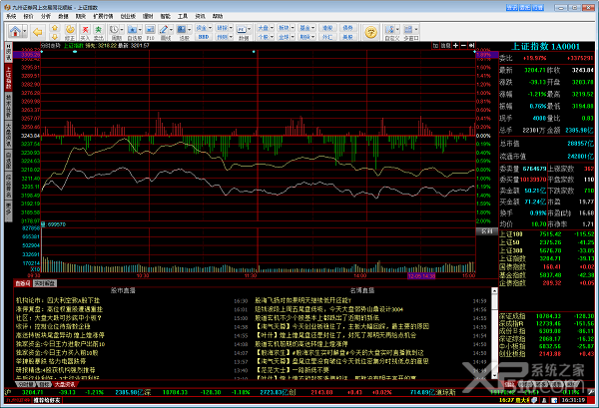Click the round yellow 学 learning icon
The width and height of the screenshot is (599, 408).
coord(370,33)
